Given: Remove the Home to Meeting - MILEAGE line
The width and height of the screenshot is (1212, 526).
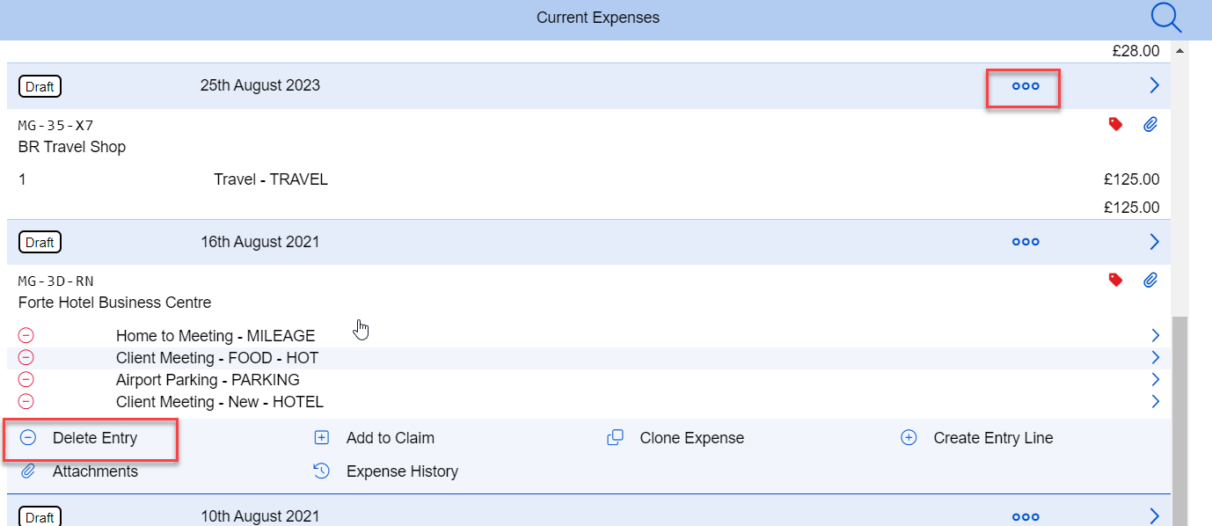Looking at the screenshot, I should point(26,335).
